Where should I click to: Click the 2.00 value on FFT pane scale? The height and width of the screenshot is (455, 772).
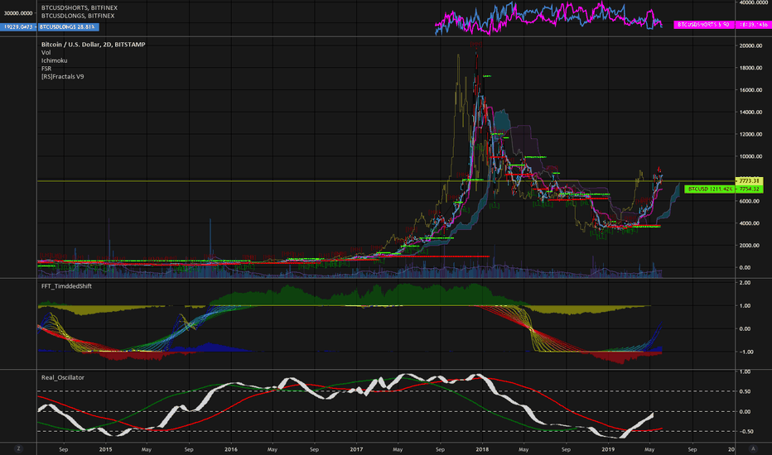[745, 283]
